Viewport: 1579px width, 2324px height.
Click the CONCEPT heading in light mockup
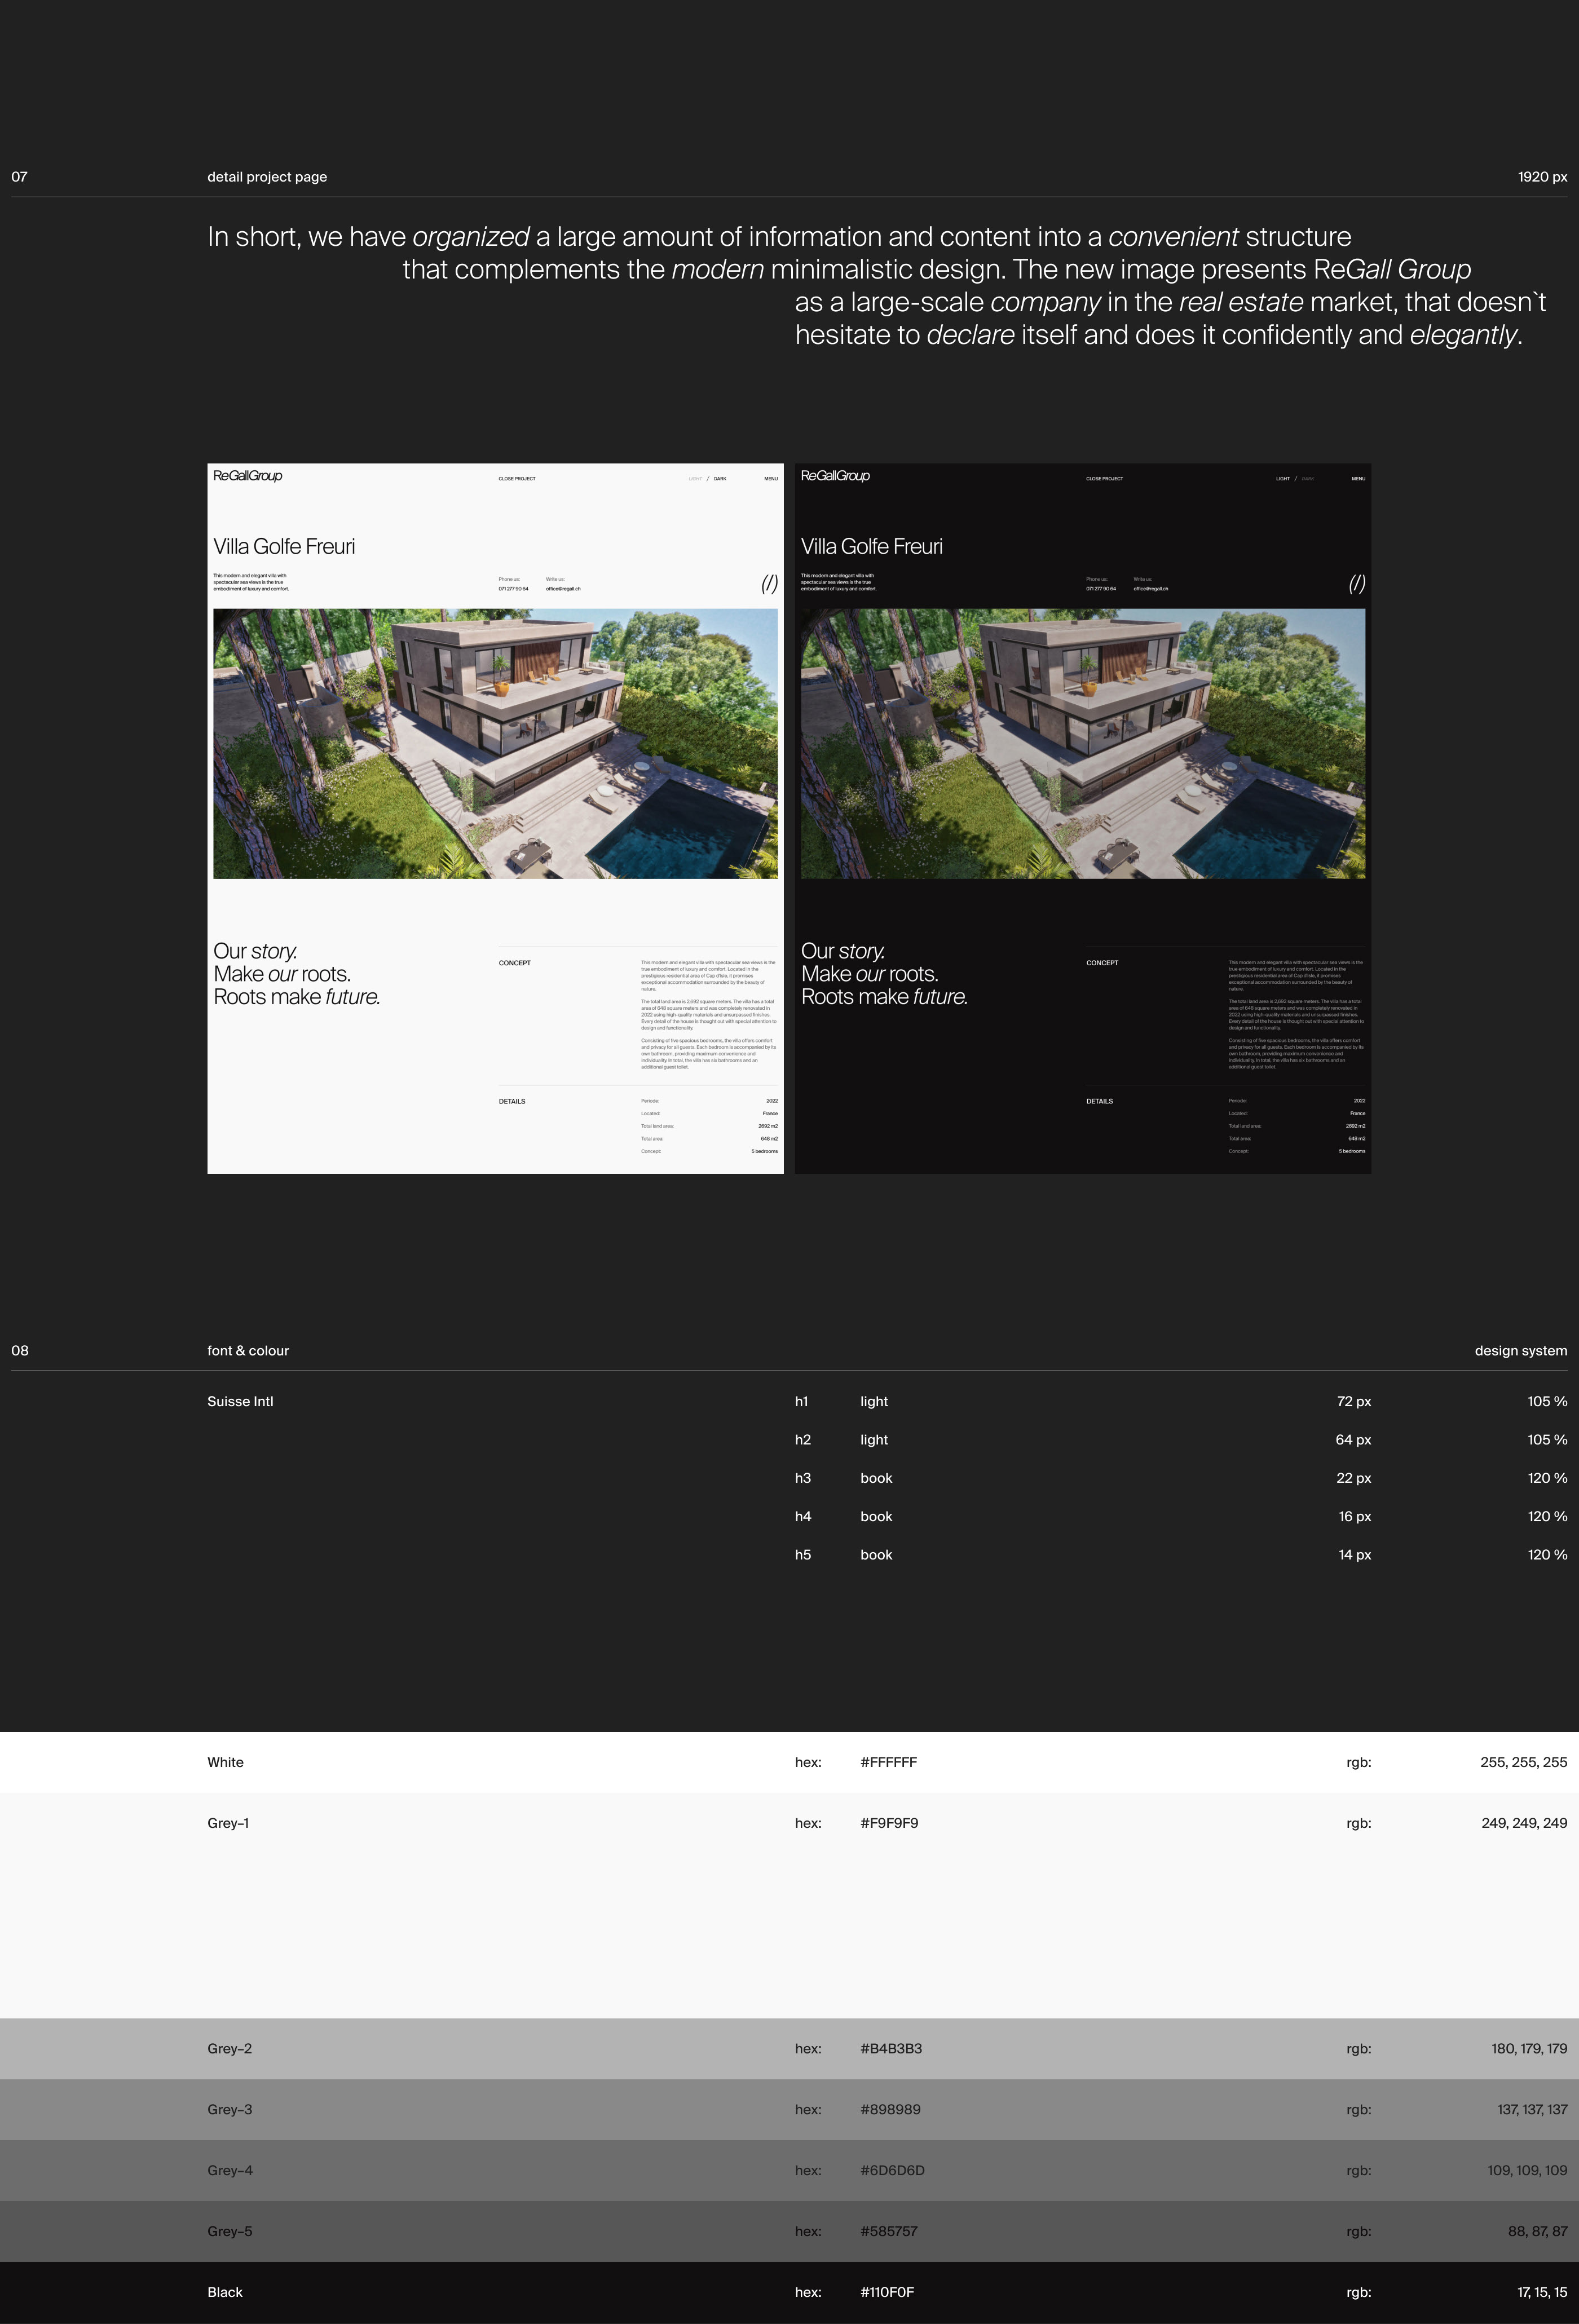coord(515,963)
